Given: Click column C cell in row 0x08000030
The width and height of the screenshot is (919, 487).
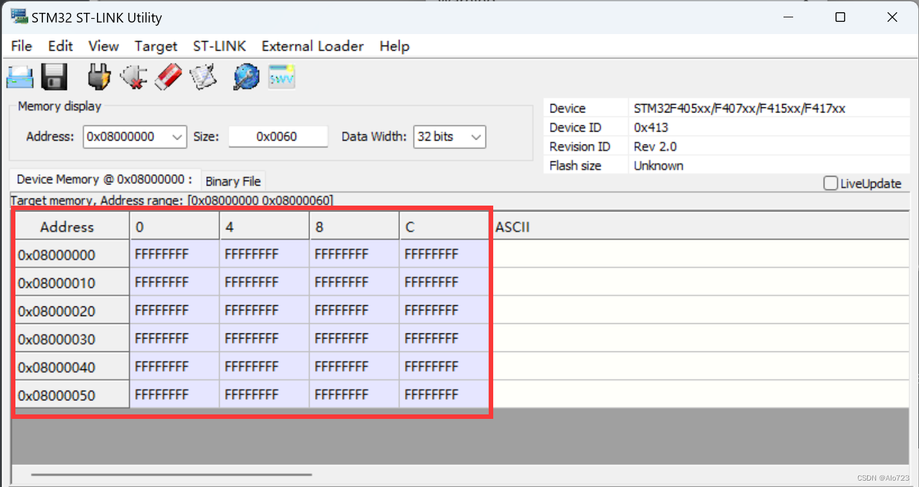Looking at the screenshot, I should click(x=444, y=339).
